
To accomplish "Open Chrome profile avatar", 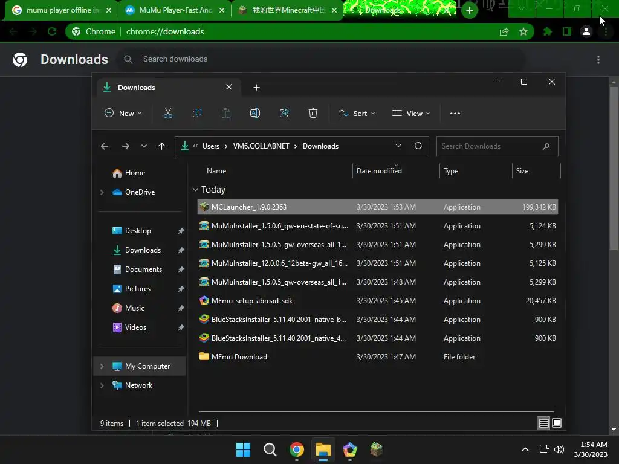I will (x=586, y=31).
